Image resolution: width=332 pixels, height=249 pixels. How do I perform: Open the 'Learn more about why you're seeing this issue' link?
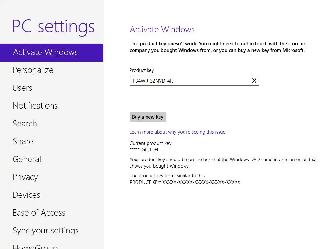pos(177,132)
